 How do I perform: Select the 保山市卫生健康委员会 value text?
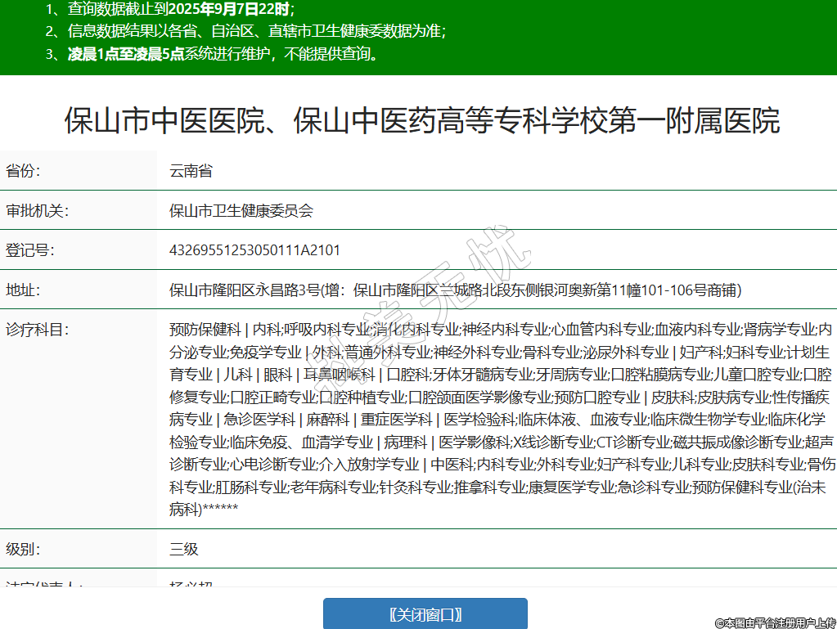pyautogui.click(x=241, y=210)
